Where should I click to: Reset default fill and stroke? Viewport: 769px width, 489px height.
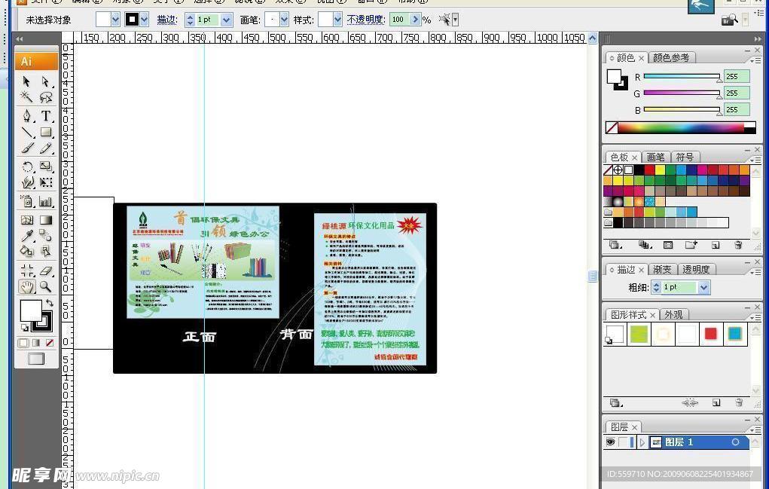pyautogui.click(x=24, y=327)
